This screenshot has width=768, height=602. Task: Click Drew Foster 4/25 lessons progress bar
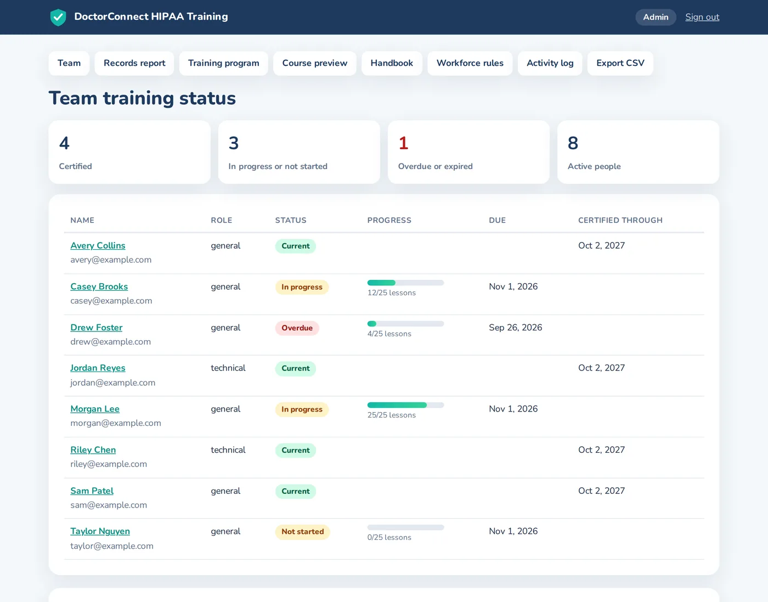click(x=405, y=324)
